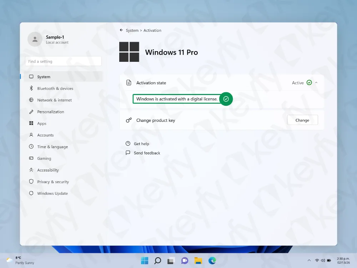The width and height of the screenshot is (357, 268).
Task: Launch Chat app from taskbar
Action: (185, 260)
